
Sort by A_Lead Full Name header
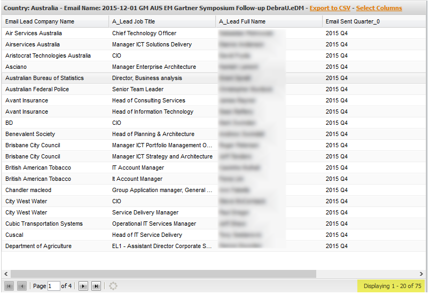pos(269,22)
